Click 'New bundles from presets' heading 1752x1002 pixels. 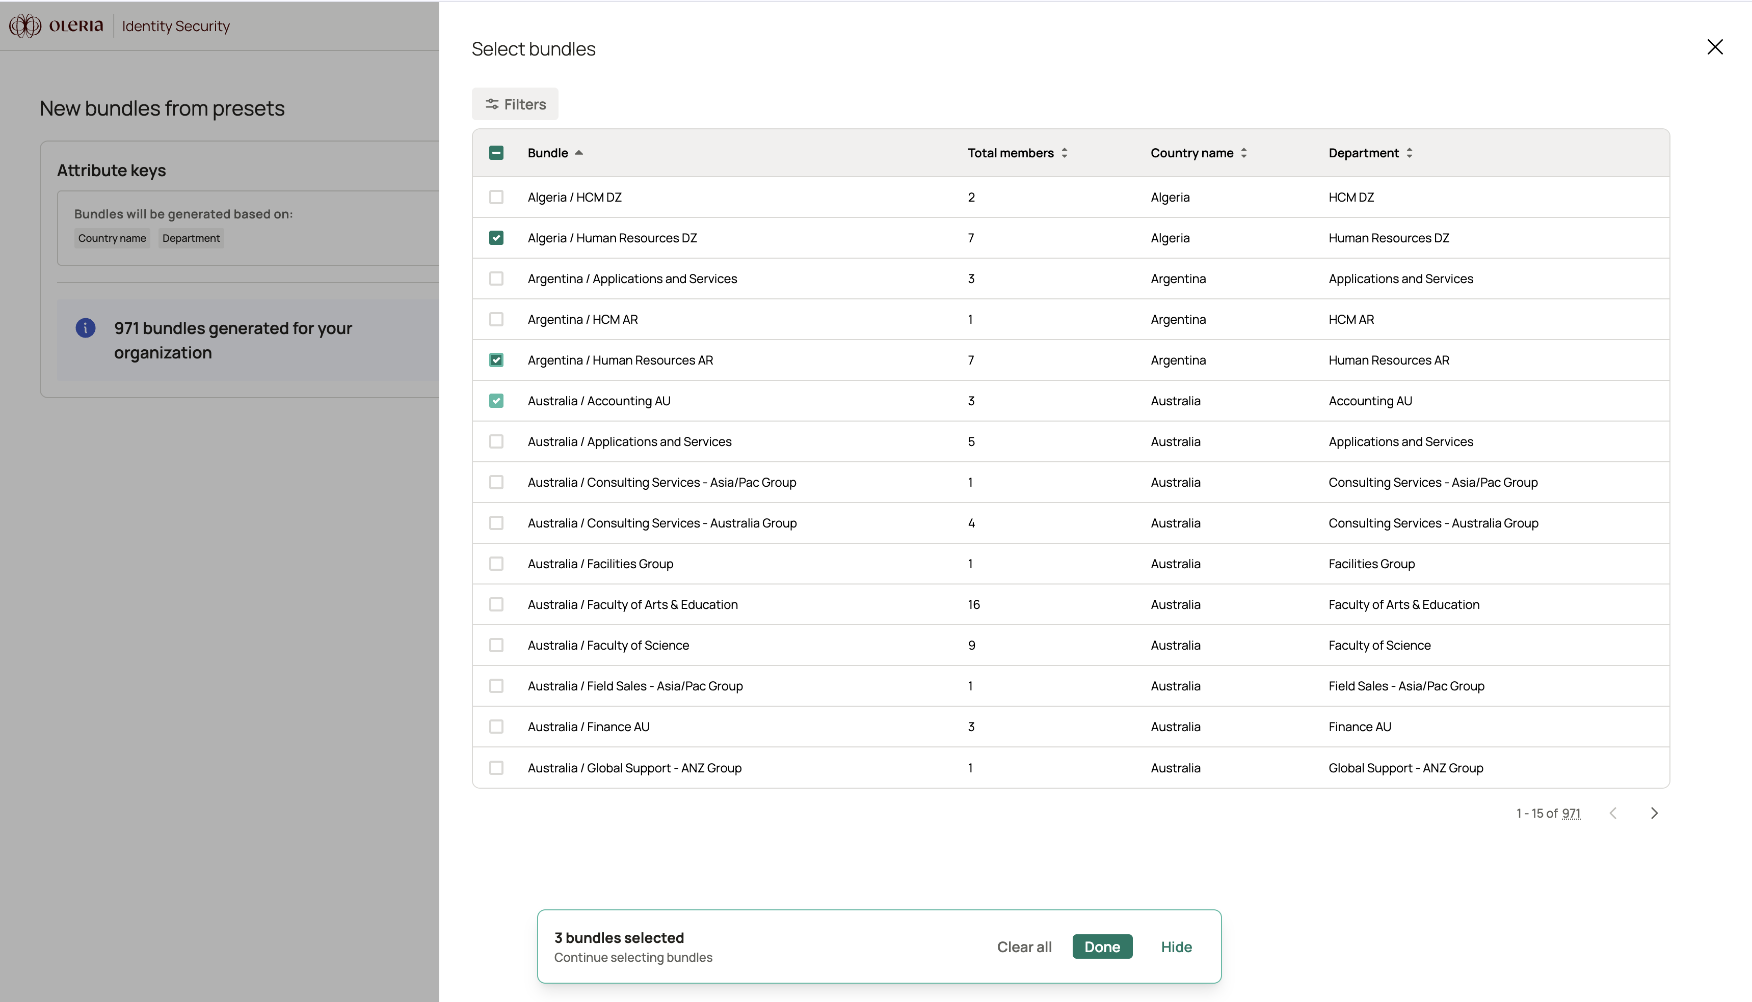(x=162, y=108)
